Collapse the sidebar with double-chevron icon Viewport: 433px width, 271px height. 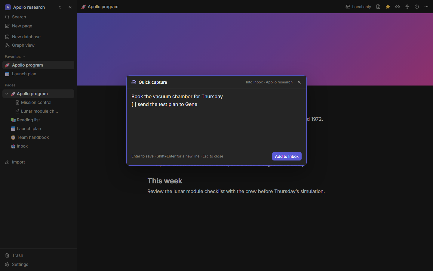coord(70,7)
